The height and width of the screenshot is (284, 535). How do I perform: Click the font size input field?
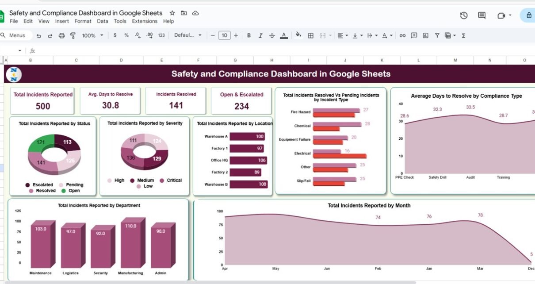click(x=224, y=35)
